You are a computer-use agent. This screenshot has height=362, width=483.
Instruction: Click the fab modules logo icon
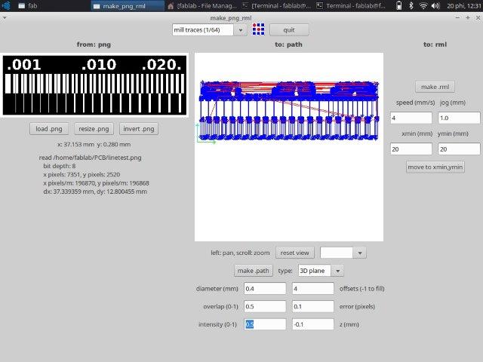tap(258, 29)
